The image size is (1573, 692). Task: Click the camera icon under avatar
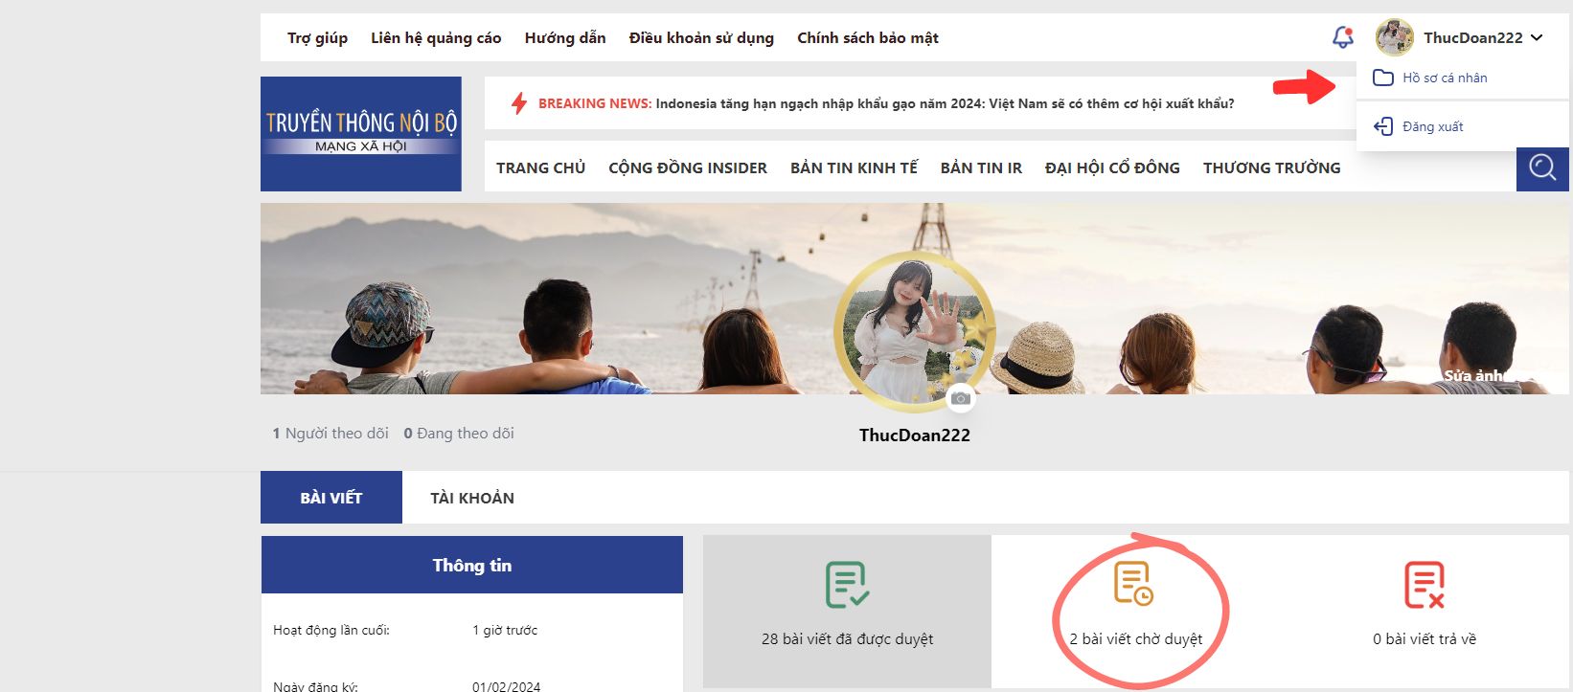point(961,398)
